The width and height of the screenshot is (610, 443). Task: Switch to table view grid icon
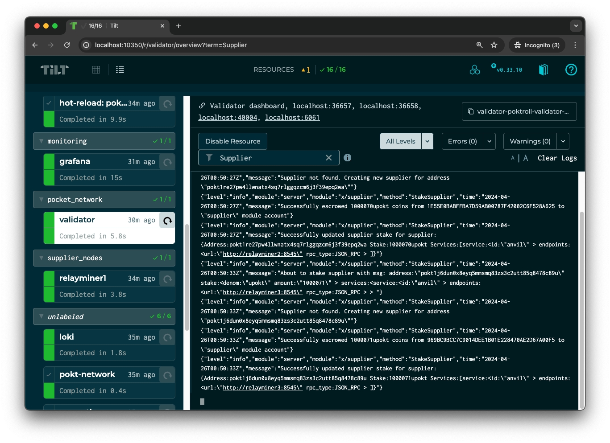tap(96, 70)
